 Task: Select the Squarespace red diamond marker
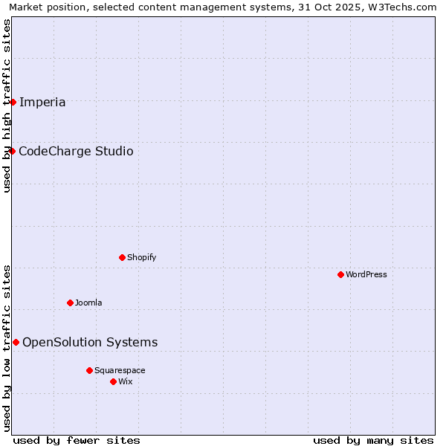point(89,370)
